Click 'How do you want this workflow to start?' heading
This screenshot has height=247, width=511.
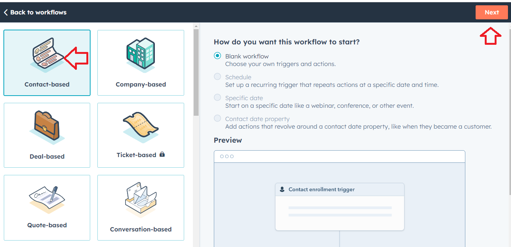pyautogui.click(x=287, y=42)
